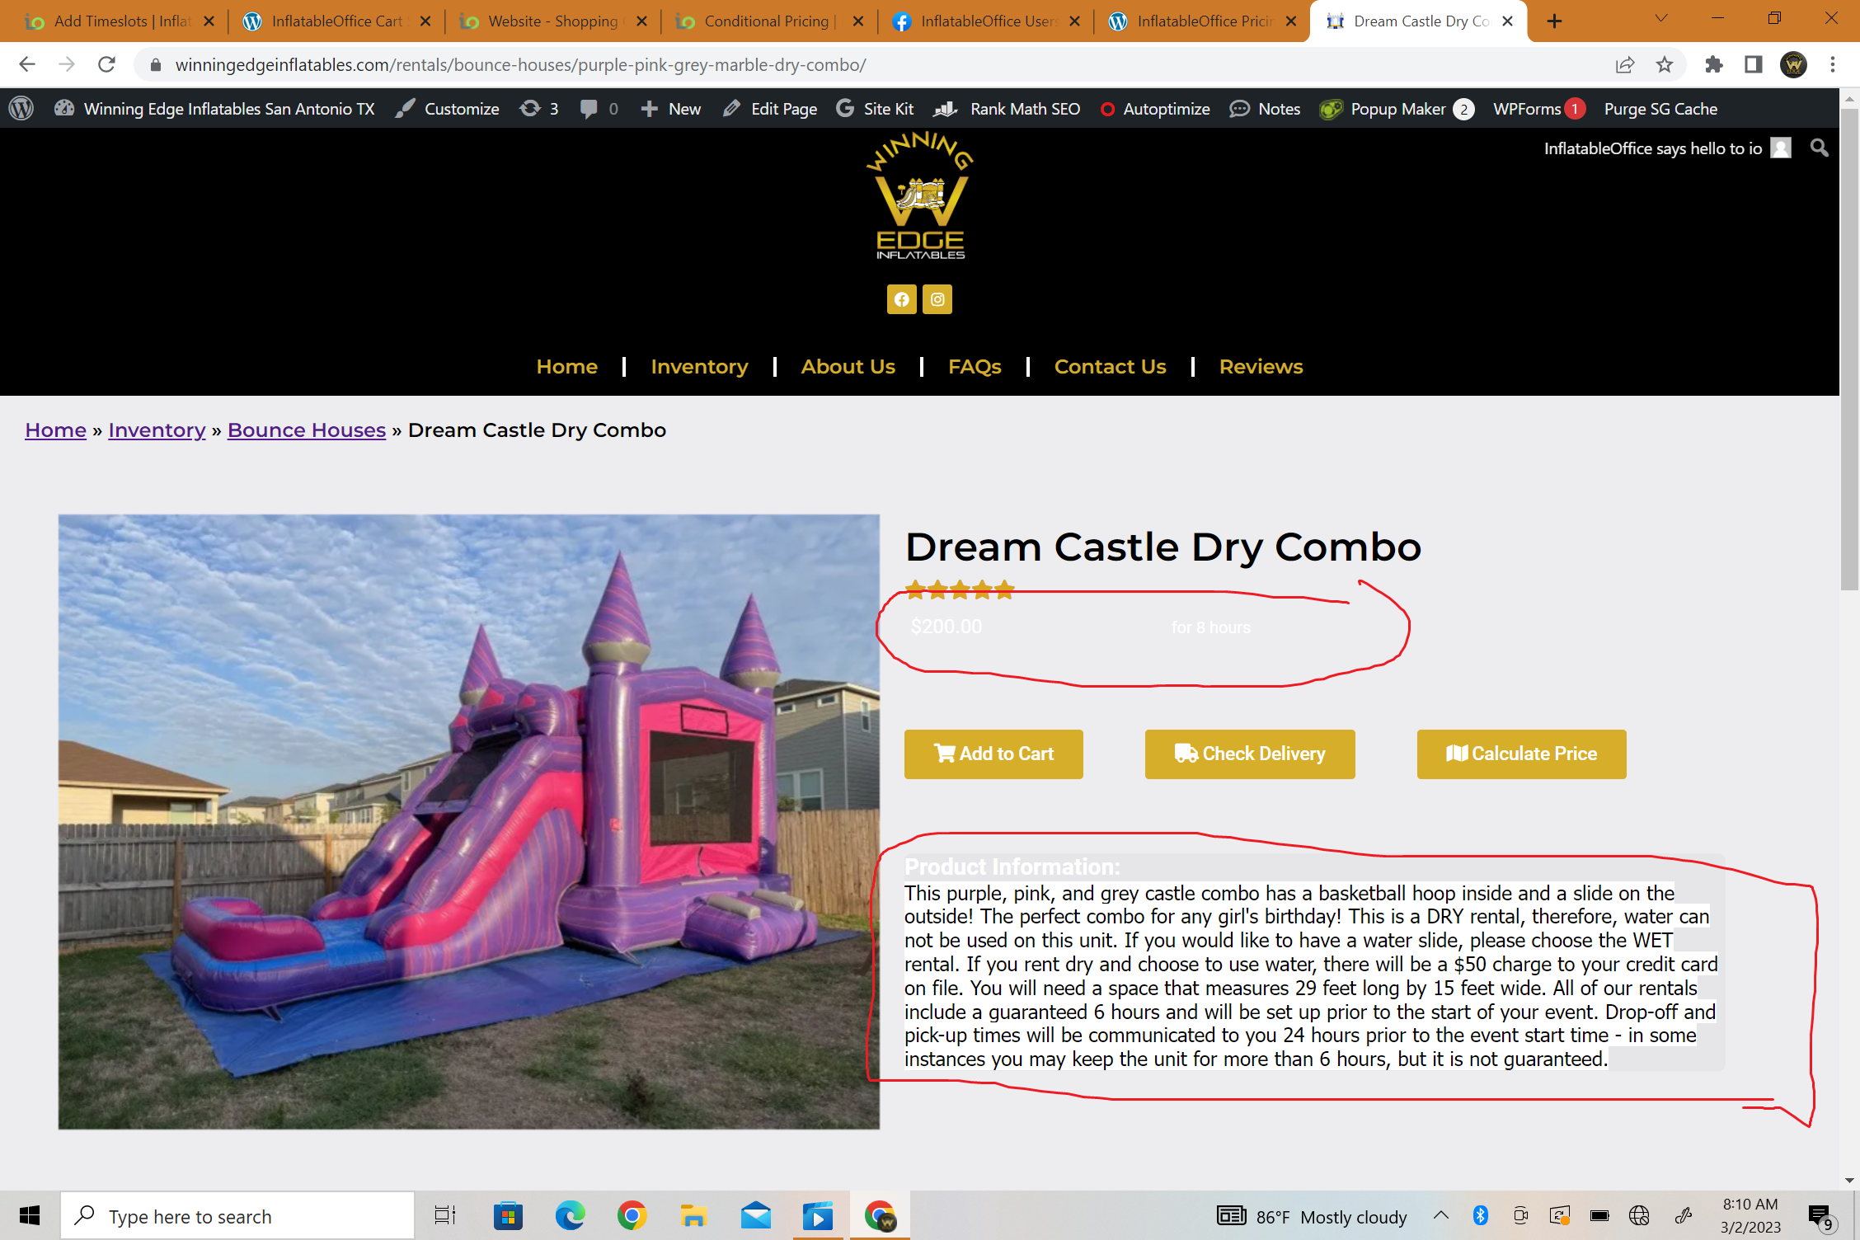Image resolution: width=1860 pixels, height=1240 pixels.
Task: Click the Facebook icon below the logo
Action: tap(901, 299)
